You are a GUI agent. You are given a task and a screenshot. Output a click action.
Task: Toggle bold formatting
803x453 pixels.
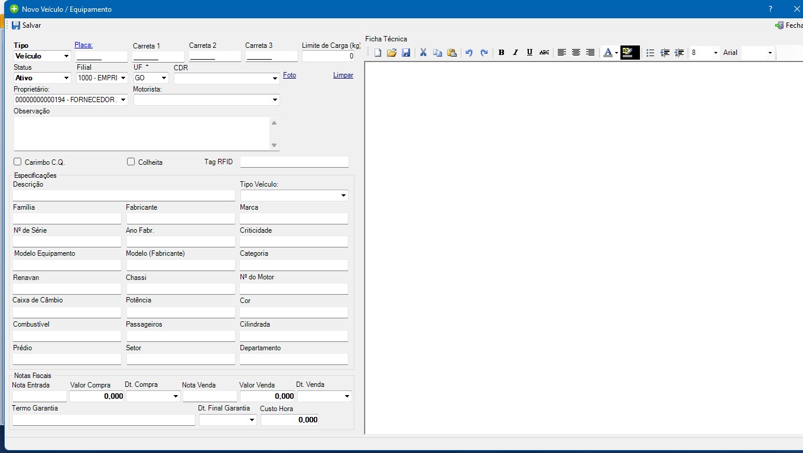coord(501,53)
